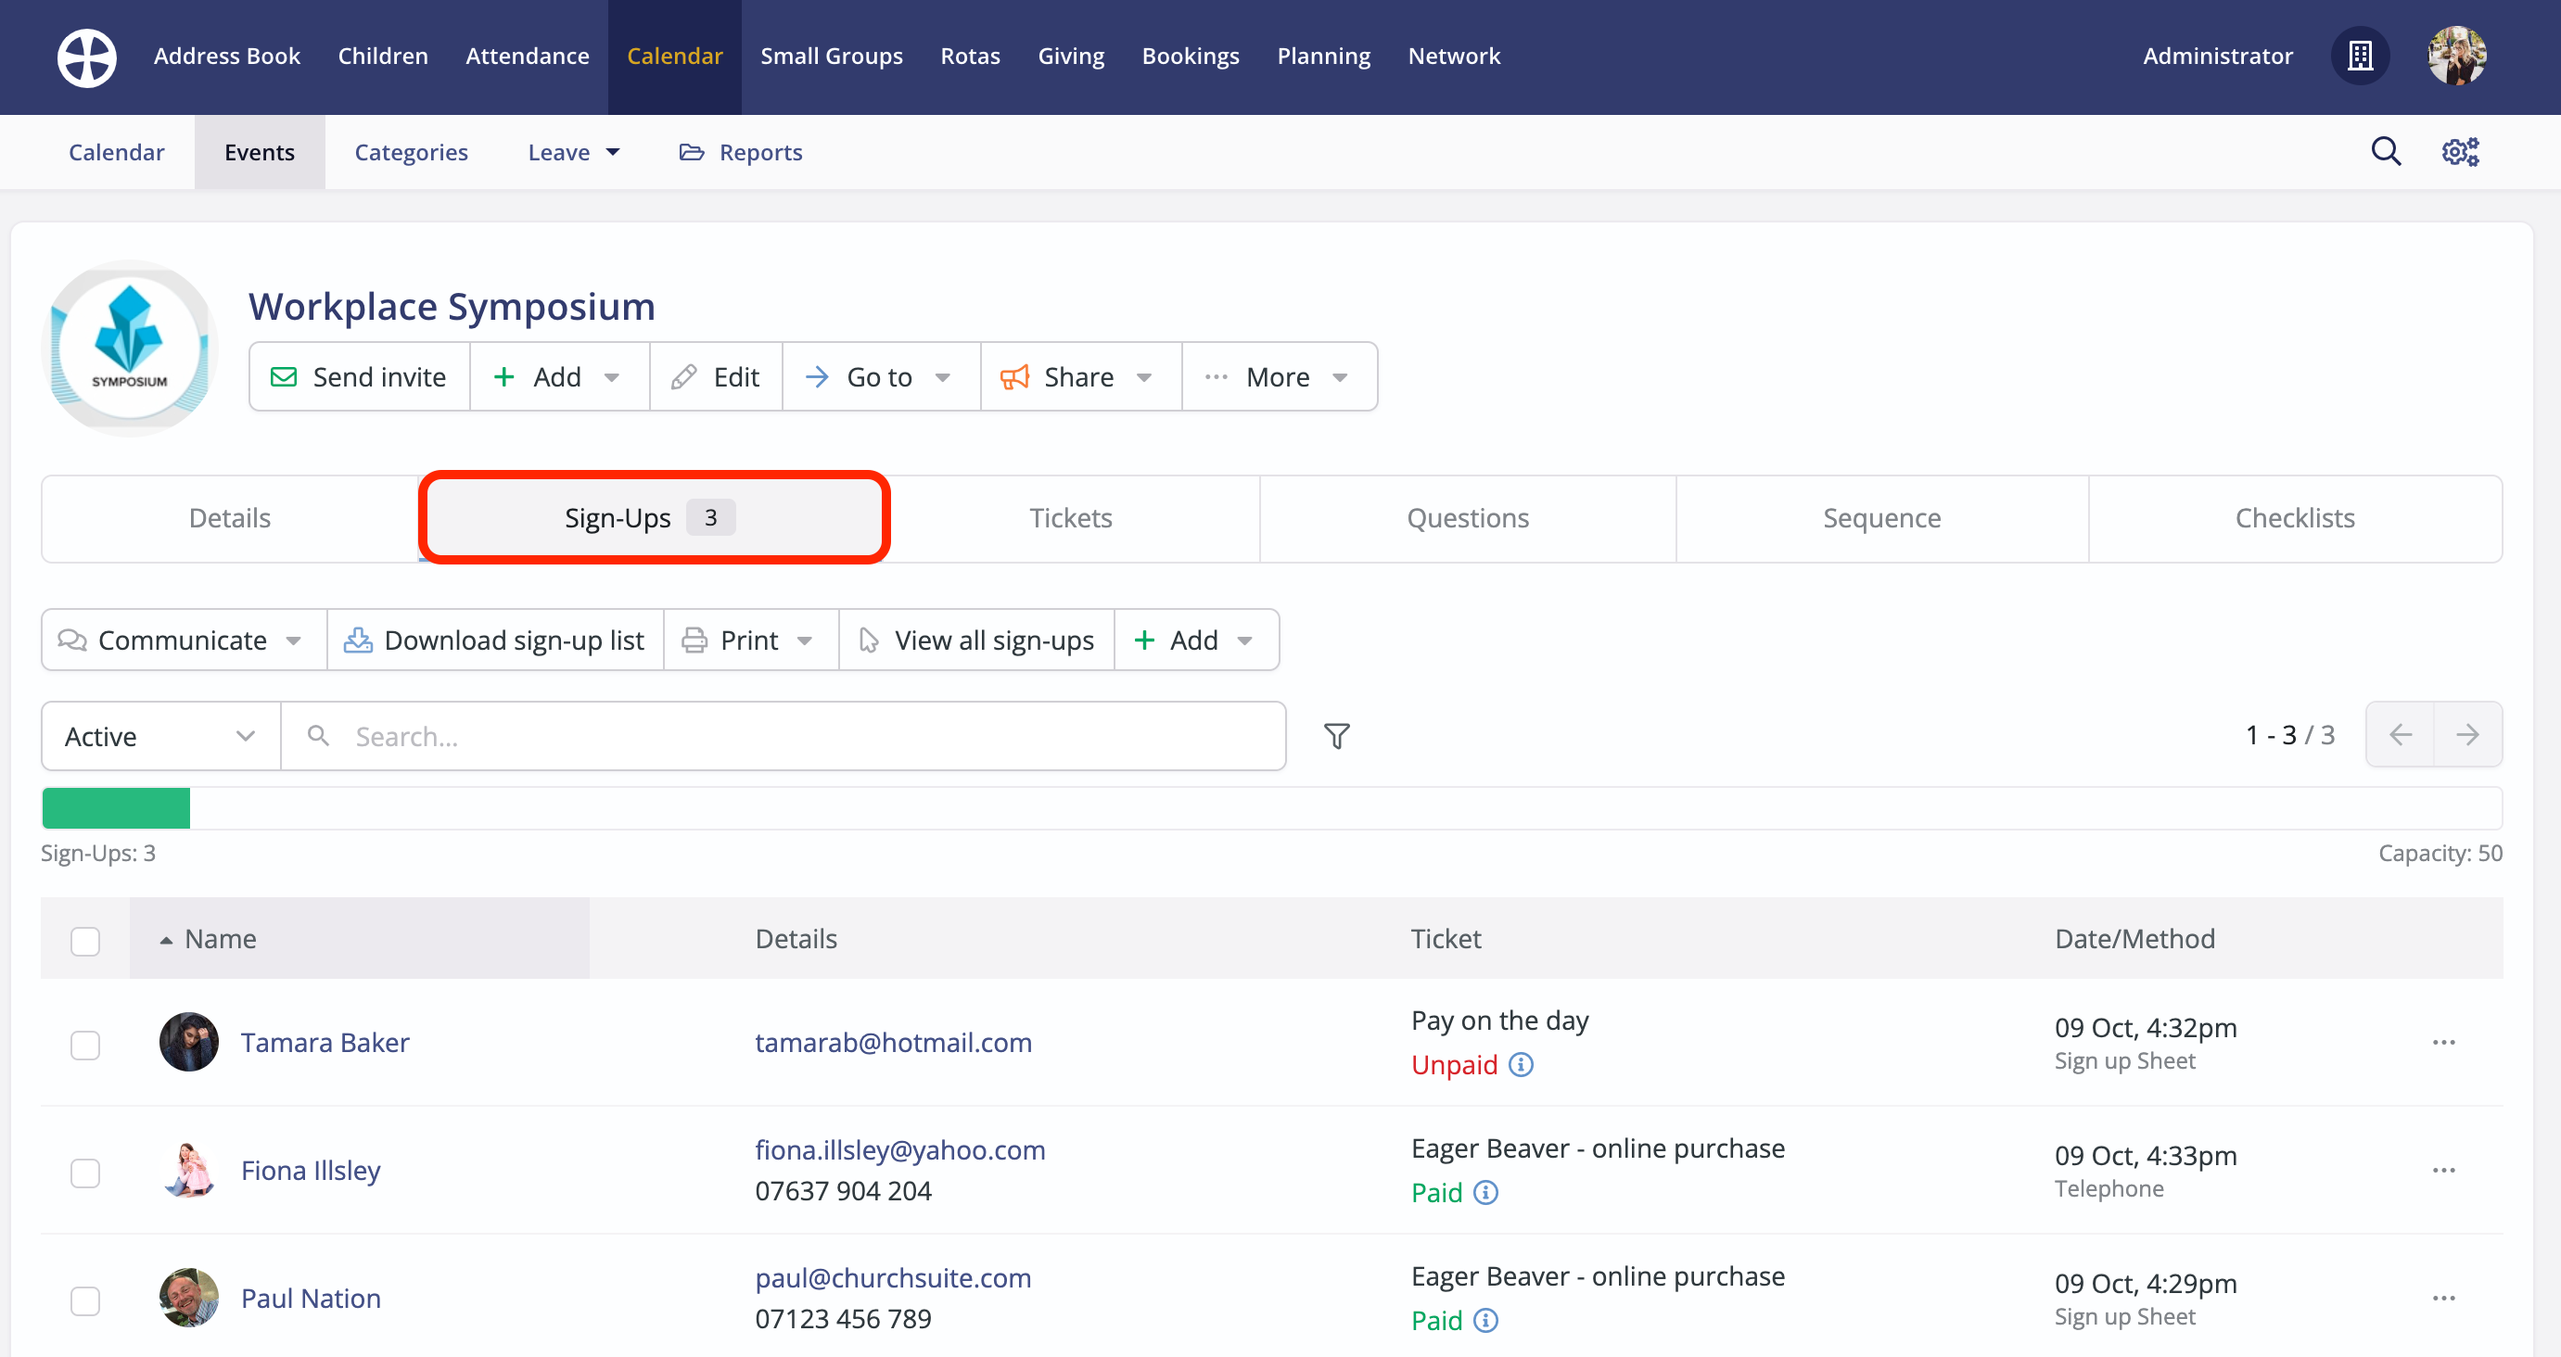Screen dimensions: 2561x1357
Task: Switch to the Tickets tab
Action: click(1070, 518)
